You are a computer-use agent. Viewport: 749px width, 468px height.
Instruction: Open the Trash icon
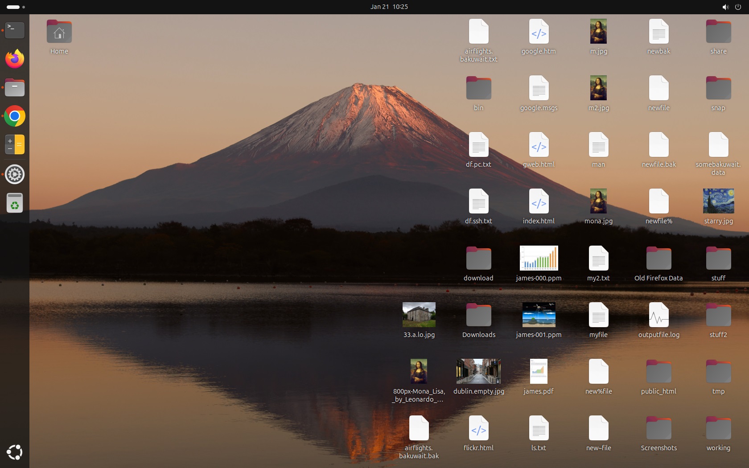click(x=15, y=203)
